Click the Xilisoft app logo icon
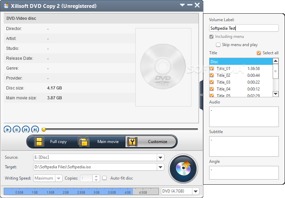The image size is (285, 198). 6,6
